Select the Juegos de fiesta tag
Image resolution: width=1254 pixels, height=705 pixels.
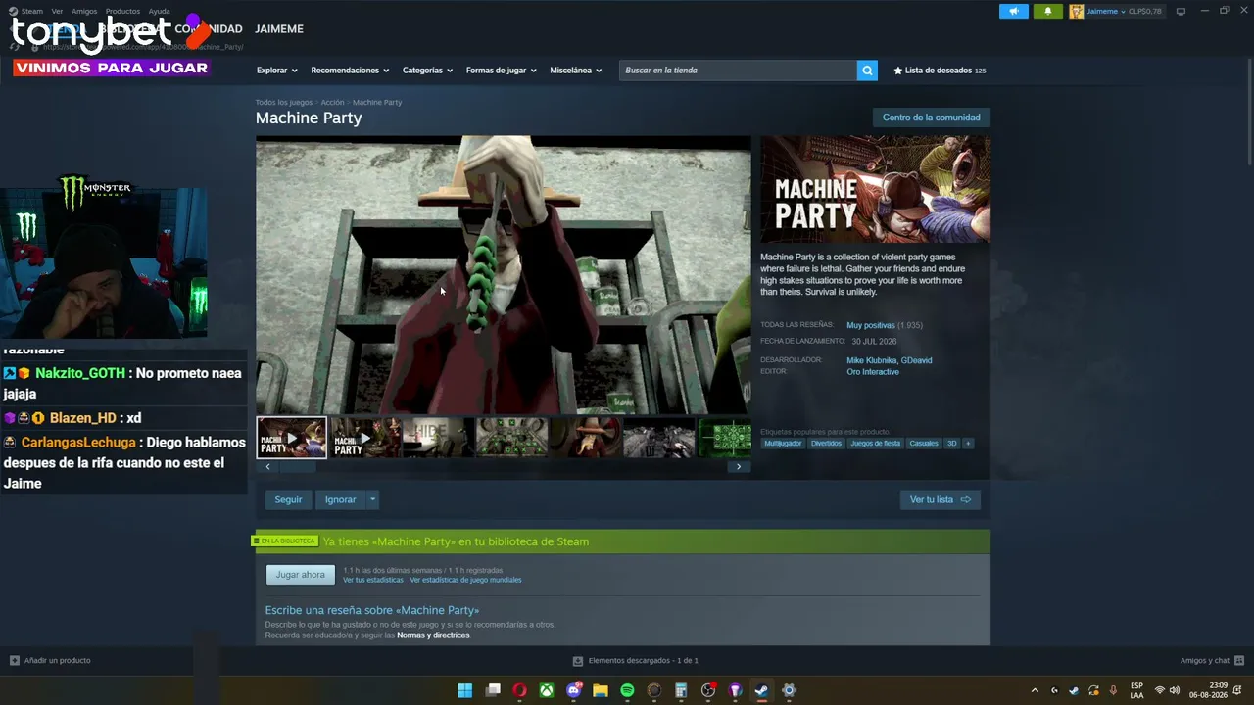875,444
